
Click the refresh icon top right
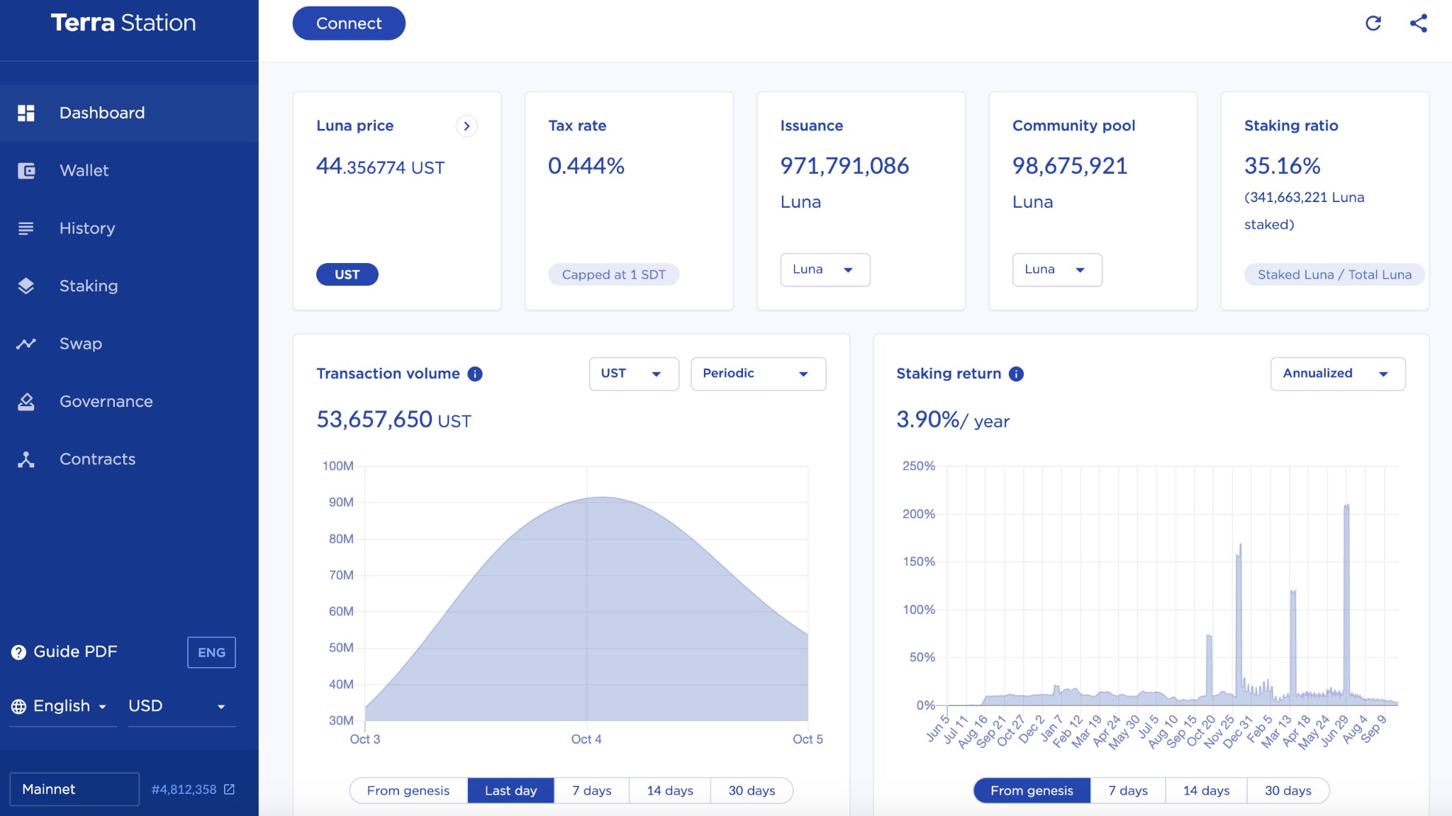click(1373, 22)
